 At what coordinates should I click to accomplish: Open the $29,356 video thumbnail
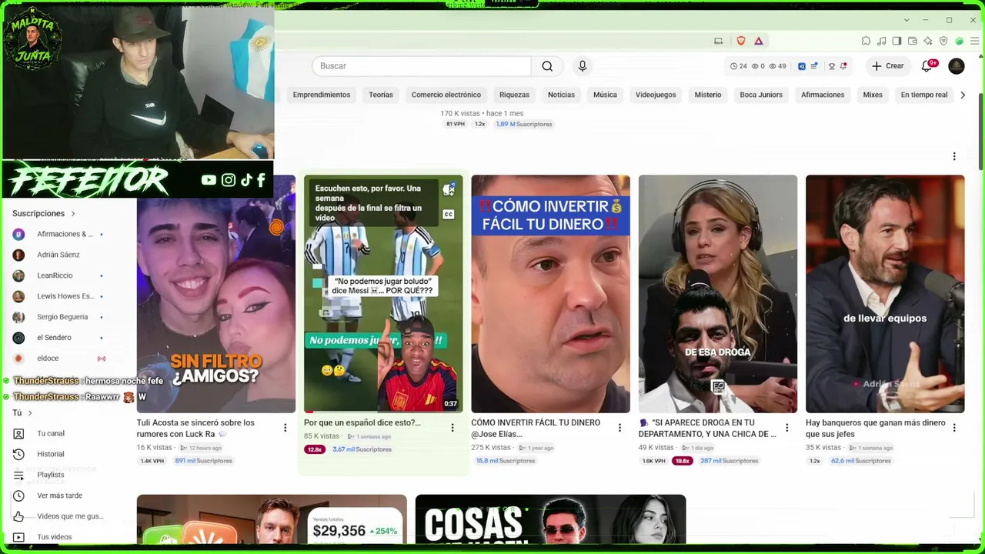coord(272,520)
